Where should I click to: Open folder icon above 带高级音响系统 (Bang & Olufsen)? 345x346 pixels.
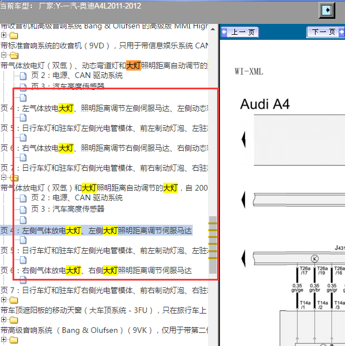coord(14,320)
